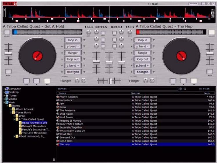Image resolution: width=217 pixels, height=163 pixels.
Task: Open dropdown beside The Hop loop out
Action: tap(154, 59)
